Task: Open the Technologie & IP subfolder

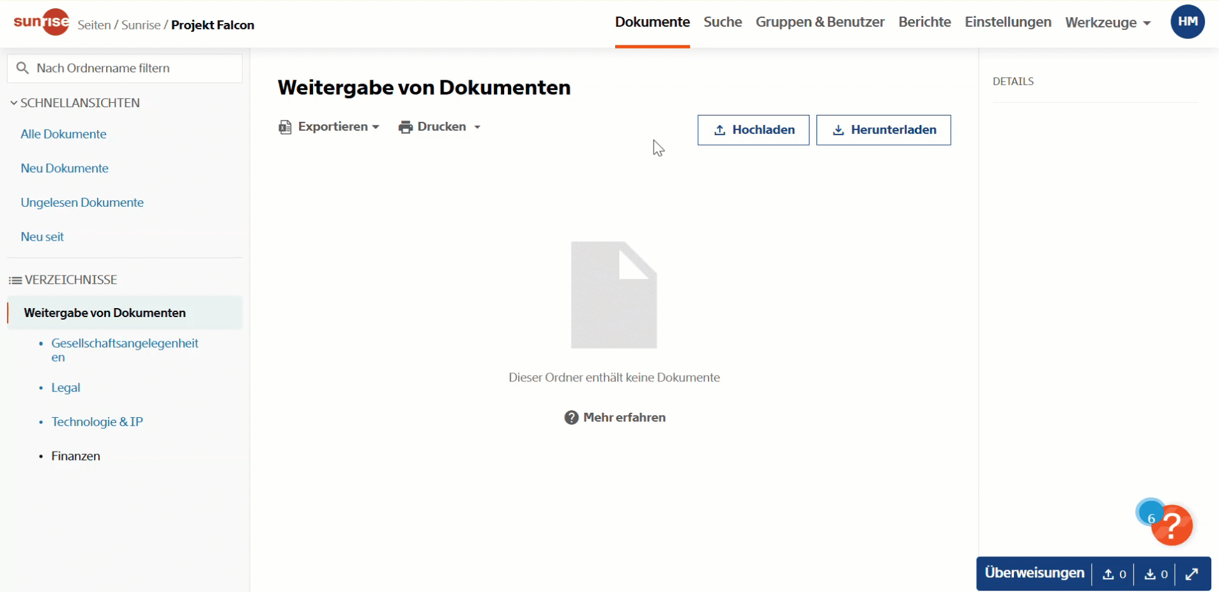Action: tap(97, 422)
